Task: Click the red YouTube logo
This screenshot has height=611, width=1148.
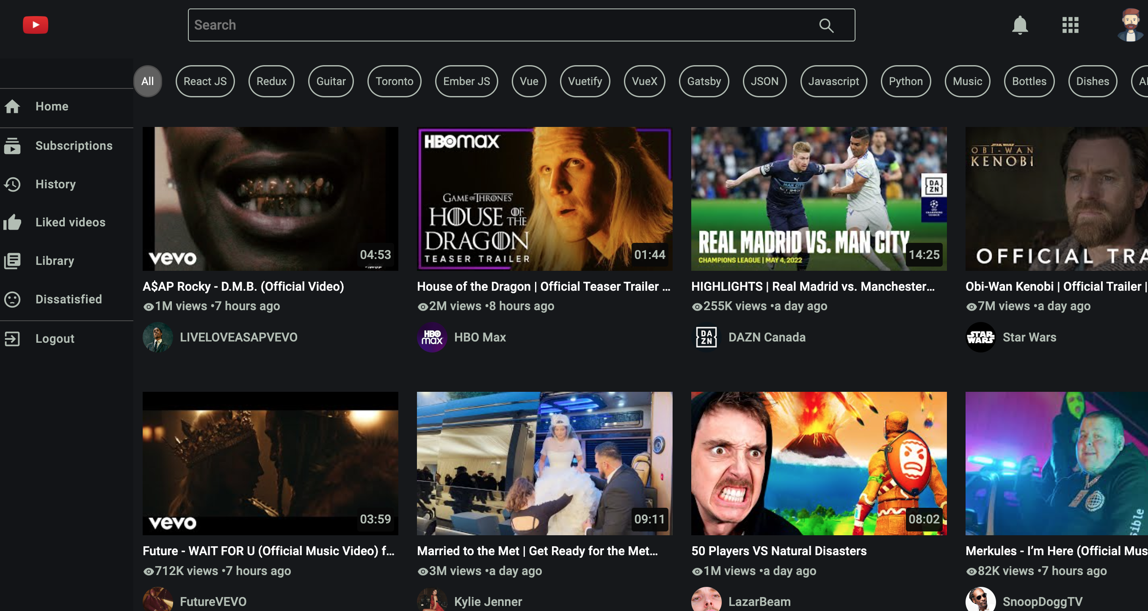Action: pos(35,25)
